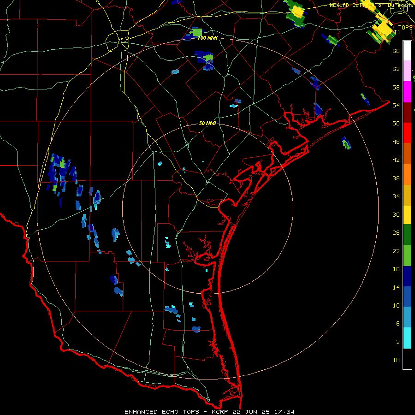The height and width of the screenshot is (415, 415).
Task: Click the "6" legend value
Action: 398,324
